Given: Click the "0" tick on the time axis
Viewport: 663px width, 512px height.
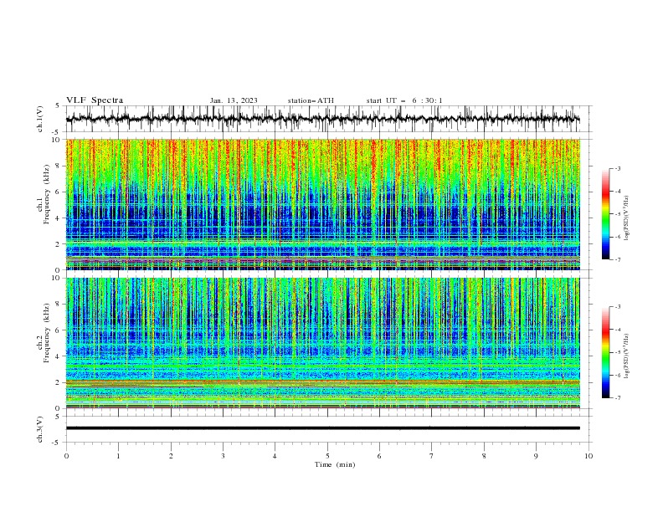Looking at the screenshot, I should [x=66, y=456].
